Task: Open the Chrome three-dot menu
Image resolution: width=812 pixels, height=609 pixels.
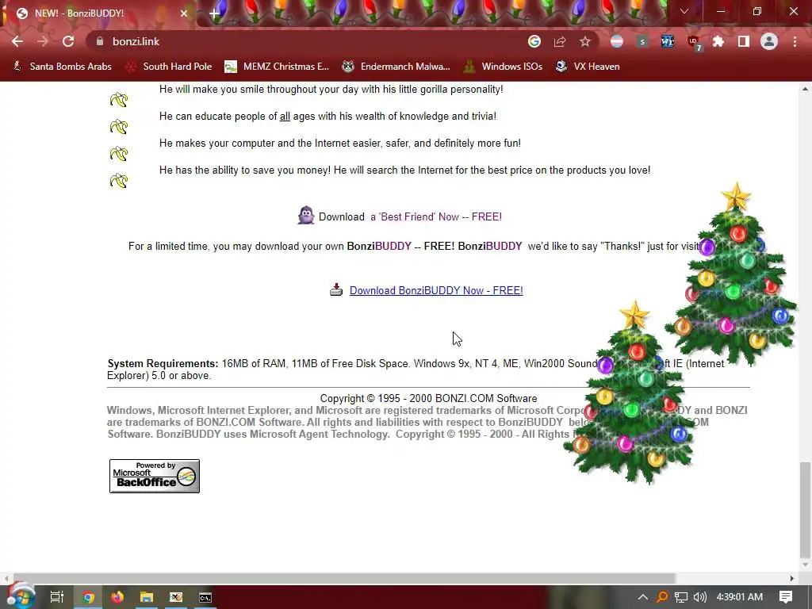Action: 795,41
